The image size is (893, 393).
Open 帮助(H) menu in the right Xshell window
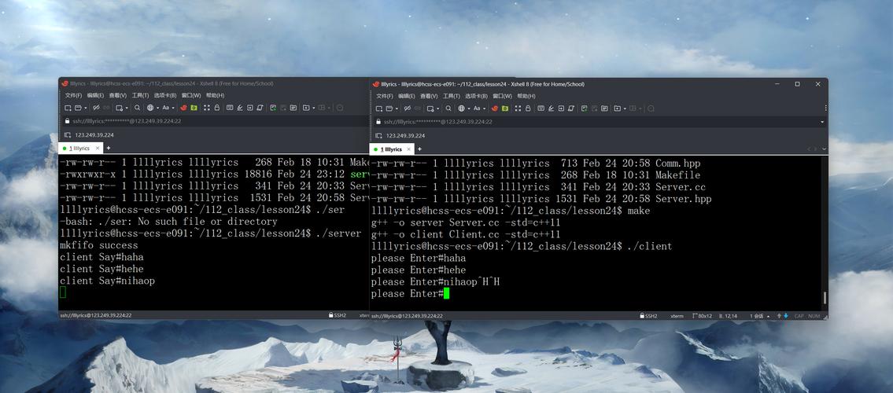526,96
